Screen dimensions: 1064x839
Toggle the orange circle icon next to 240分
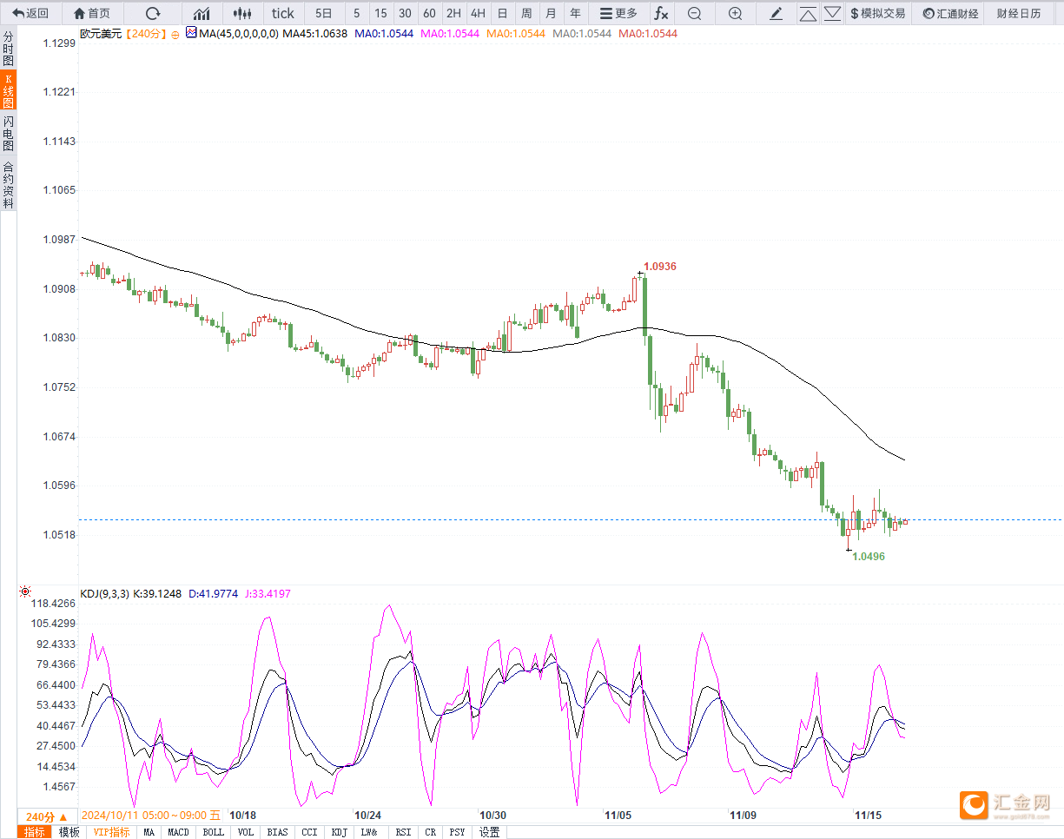(175, 34)
